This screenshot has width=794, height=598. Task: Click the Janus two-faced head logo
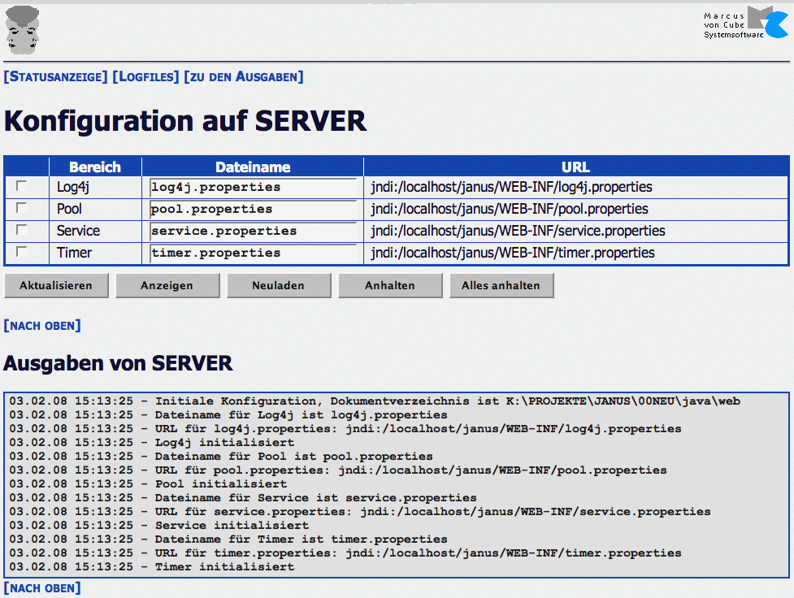(23, 28)
